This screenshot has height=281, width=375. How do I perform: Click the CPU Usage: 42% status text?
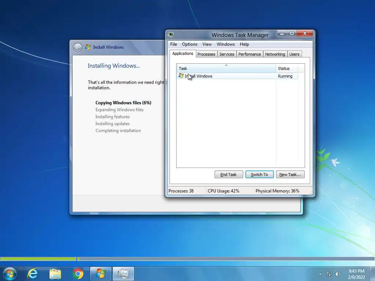[223, 191]
